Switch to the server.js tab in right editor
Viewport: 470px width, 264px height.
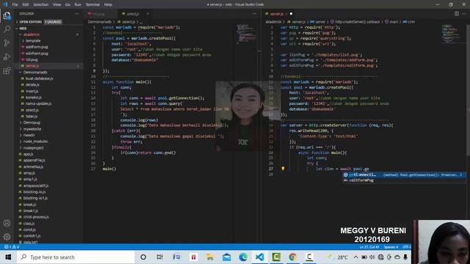click(x=277, y=14)
